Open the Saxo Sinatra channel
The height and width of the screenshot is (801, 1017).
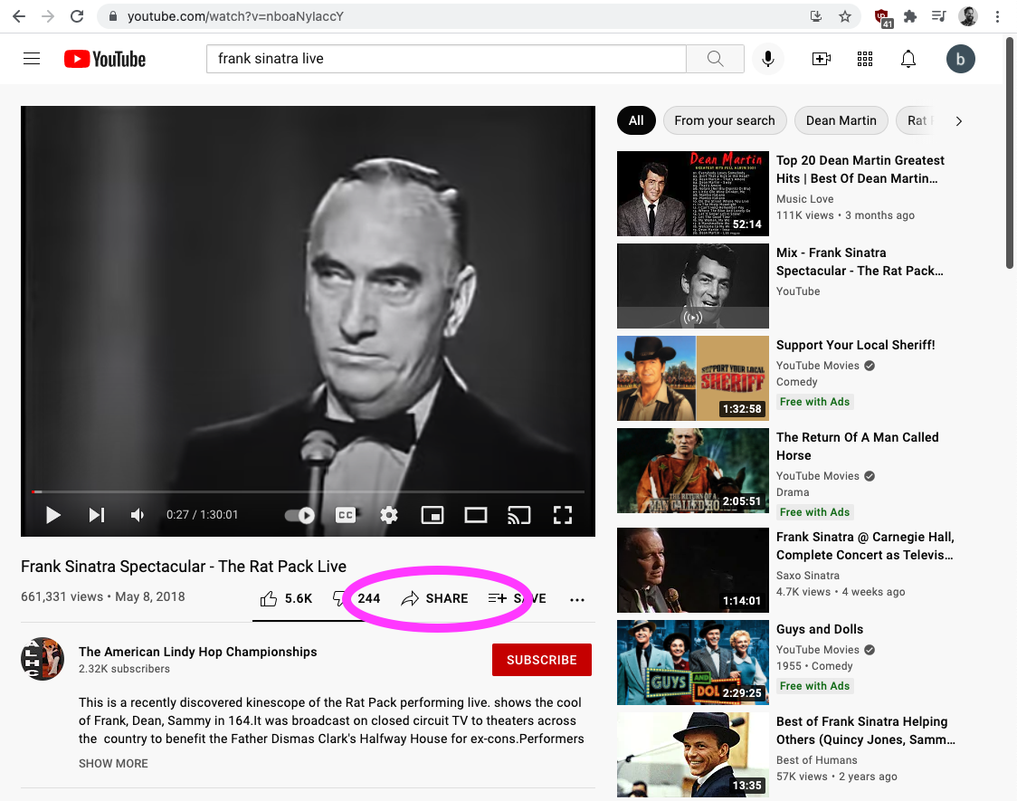pos(807,576)
